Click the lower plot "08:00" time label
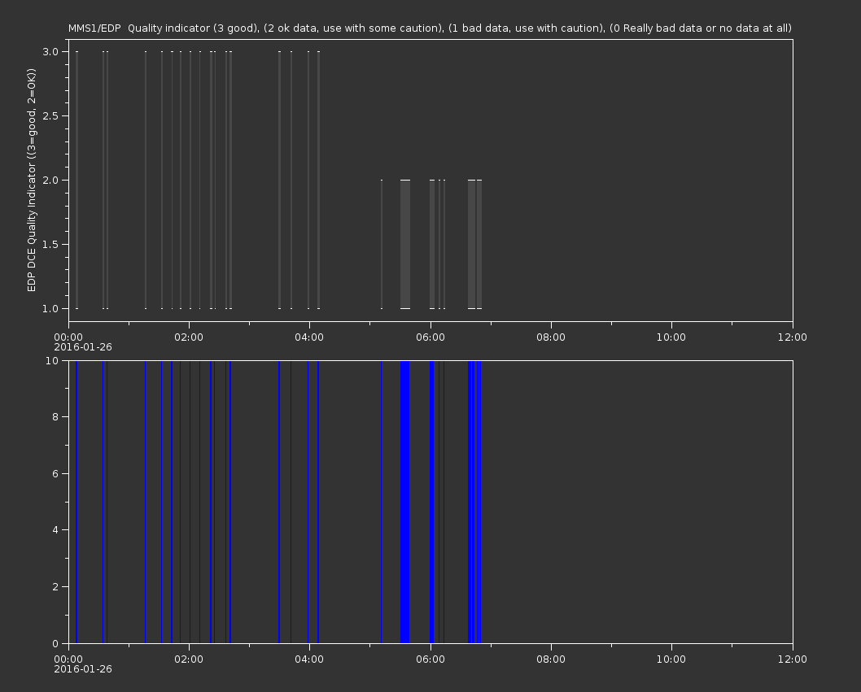 point(551,659)
